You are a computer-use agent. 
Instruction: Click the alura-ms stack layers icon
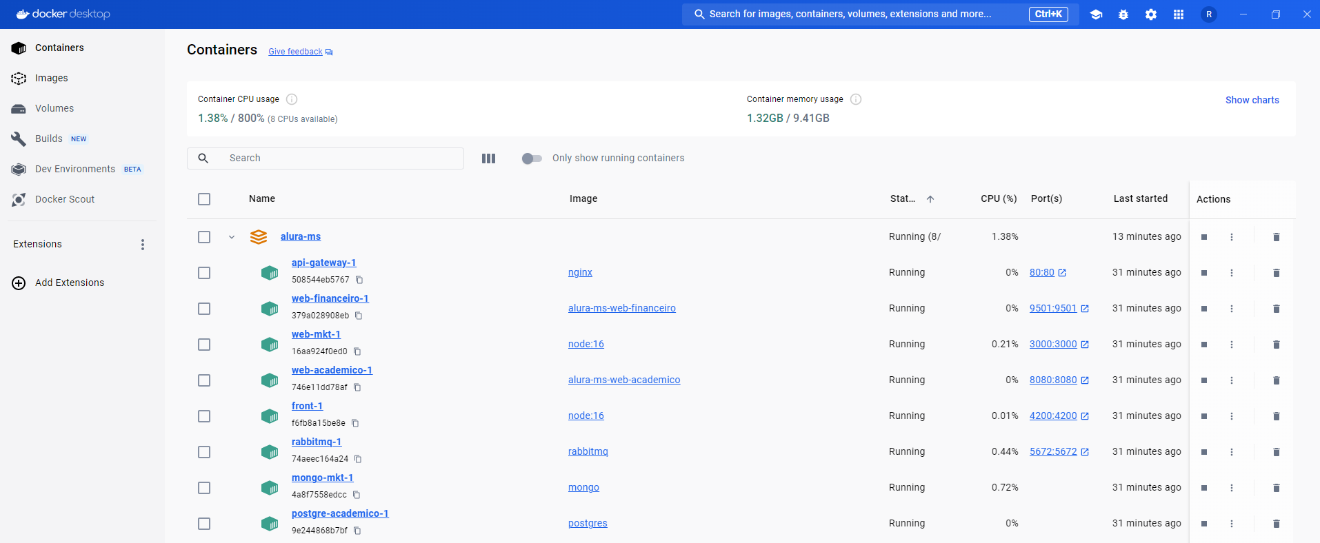(259, 237)
